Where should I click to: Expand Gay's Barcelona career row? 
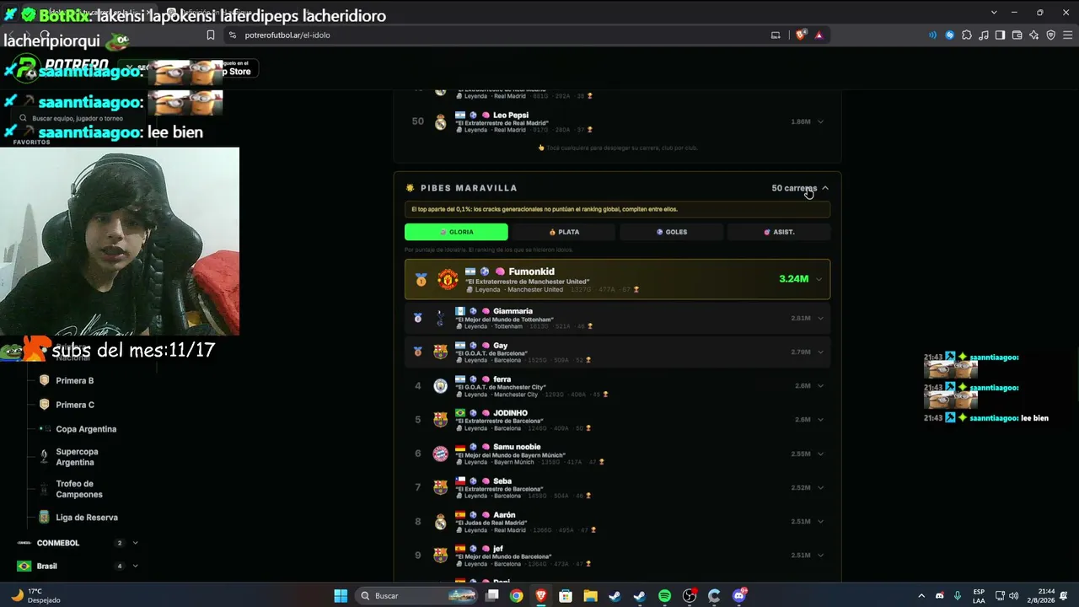click(820, 352)
